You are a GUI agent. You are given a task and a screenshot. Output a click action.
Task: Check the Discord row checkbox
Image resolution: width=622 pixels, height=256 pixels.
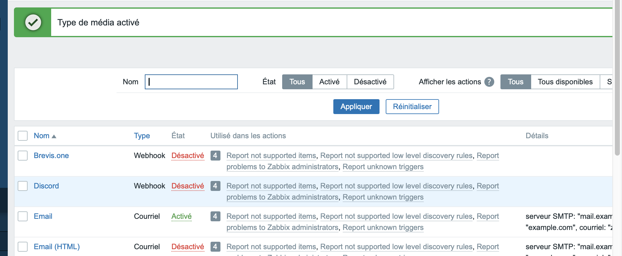(23, 186)
